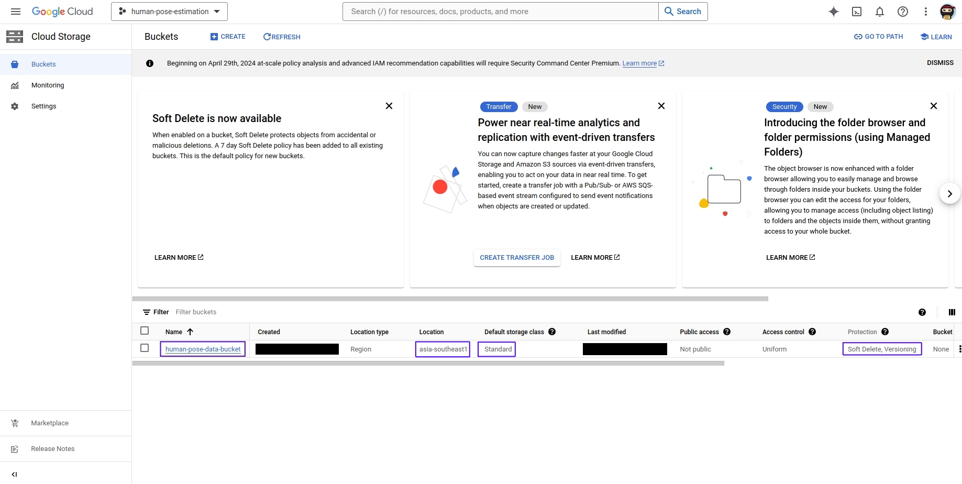Viewport: 962px width, 484px height.
Task: Open the column display options icon
Action: point(952,312)
